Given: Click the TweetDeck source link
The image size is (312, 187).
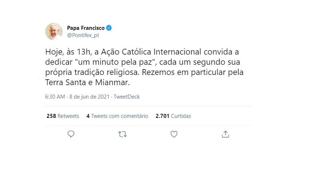Looking at the screenshot, I should point(127,97).
